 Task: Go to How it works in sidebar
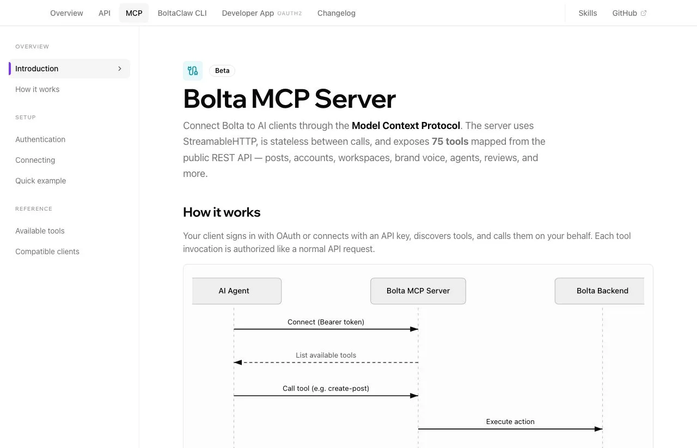37,89
